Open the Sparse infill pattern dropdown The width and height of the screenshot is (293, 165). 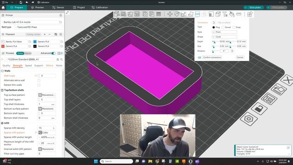click(47, 132)
